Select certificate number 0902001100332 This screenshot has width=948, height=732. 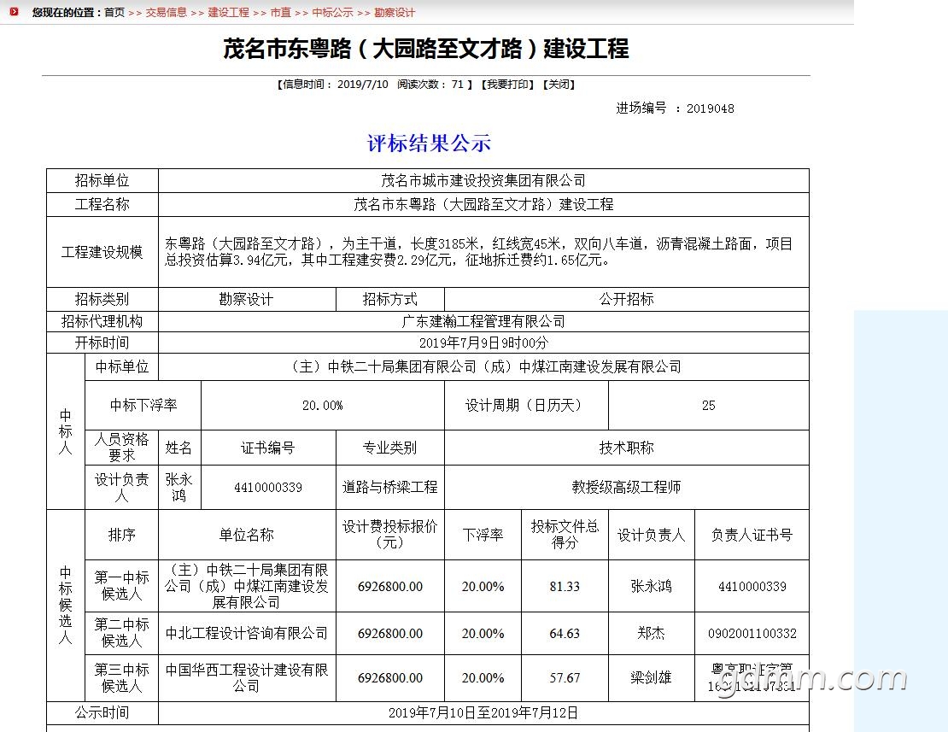(x=752, y=634)
